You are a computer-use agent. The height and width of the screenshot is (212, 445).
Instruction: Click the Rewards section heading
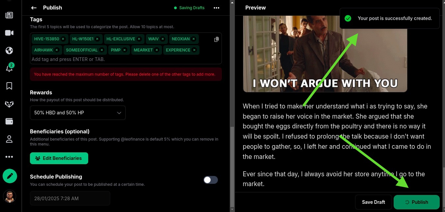coord(41,92)
